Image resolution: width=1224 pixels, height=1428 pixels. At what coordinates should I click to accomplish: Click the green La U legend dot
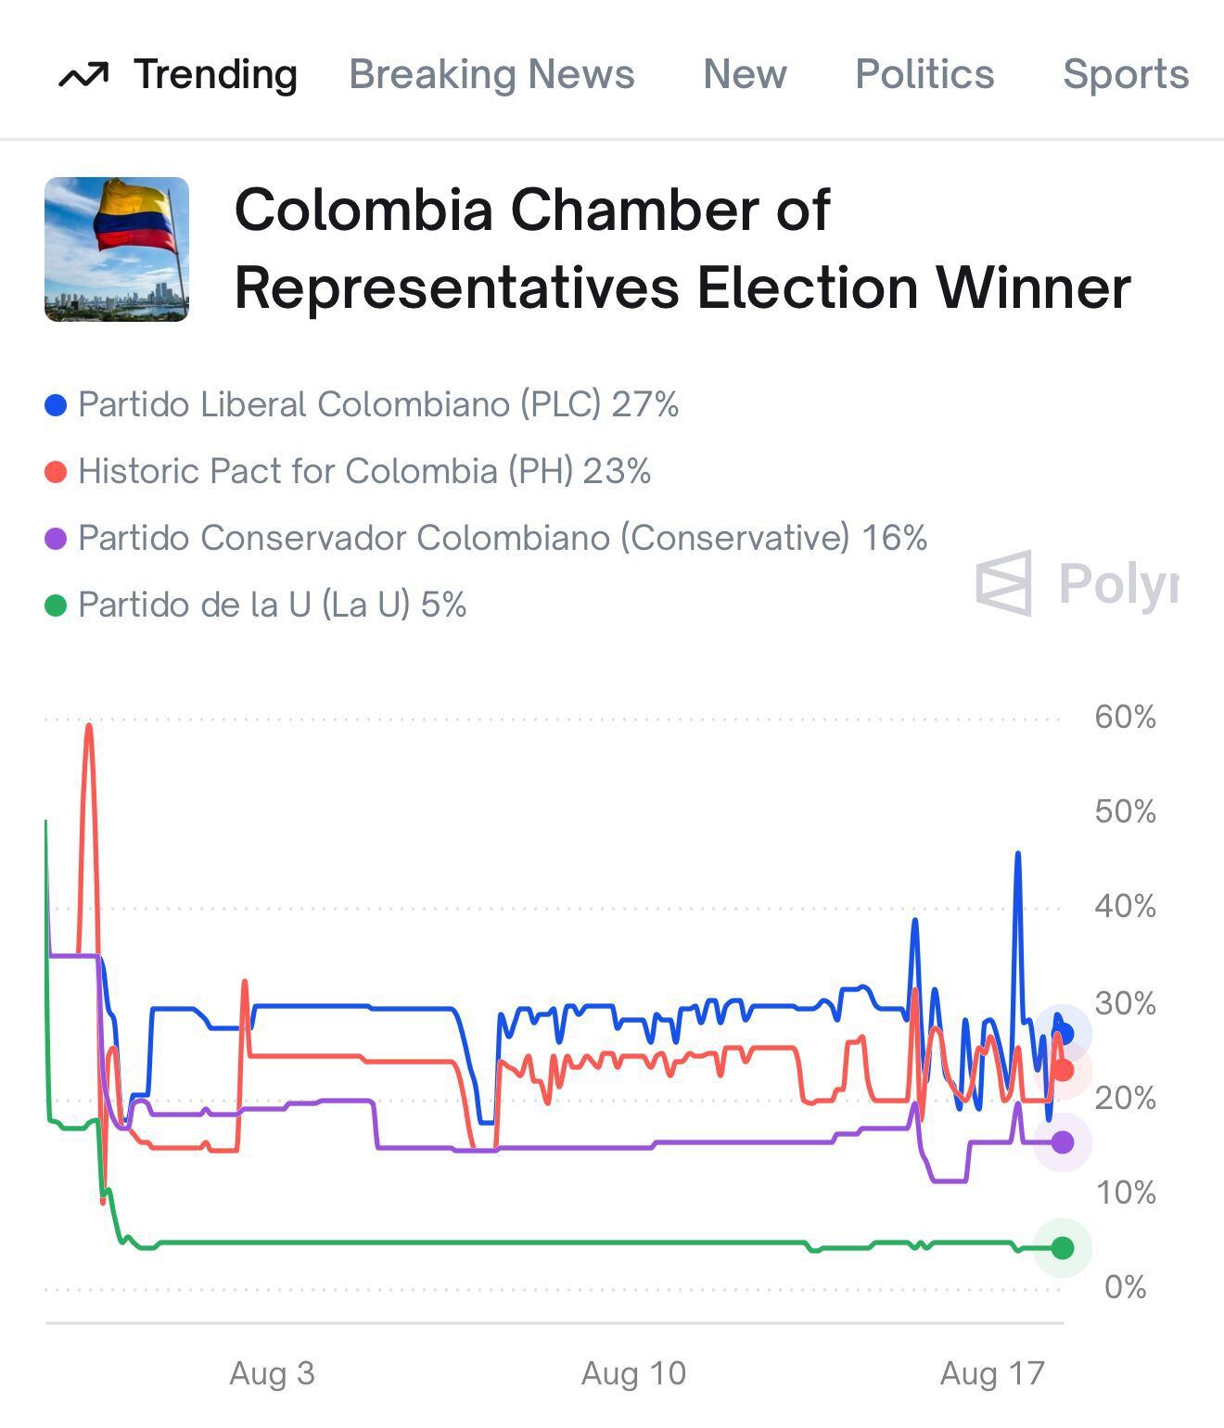coord(56,606)
